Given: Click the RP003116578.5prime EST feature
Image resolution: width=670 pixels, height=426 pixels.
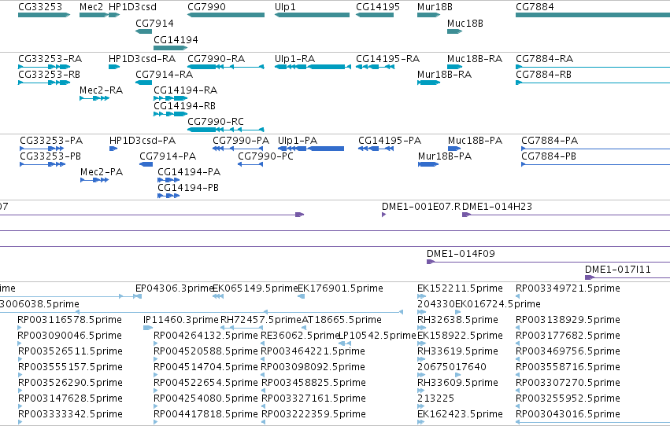Looking at the screenshot, I should pos(19,328).
